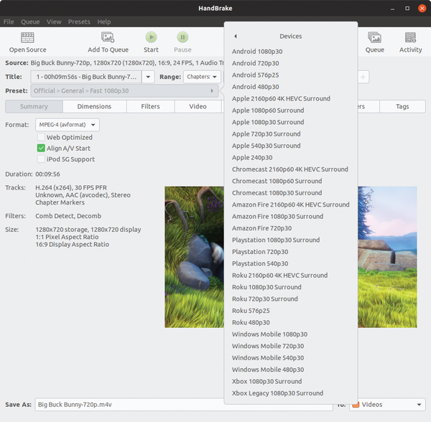Select Chromecast 2160p60 4K HEVC Surround

(x=291, y=169)
